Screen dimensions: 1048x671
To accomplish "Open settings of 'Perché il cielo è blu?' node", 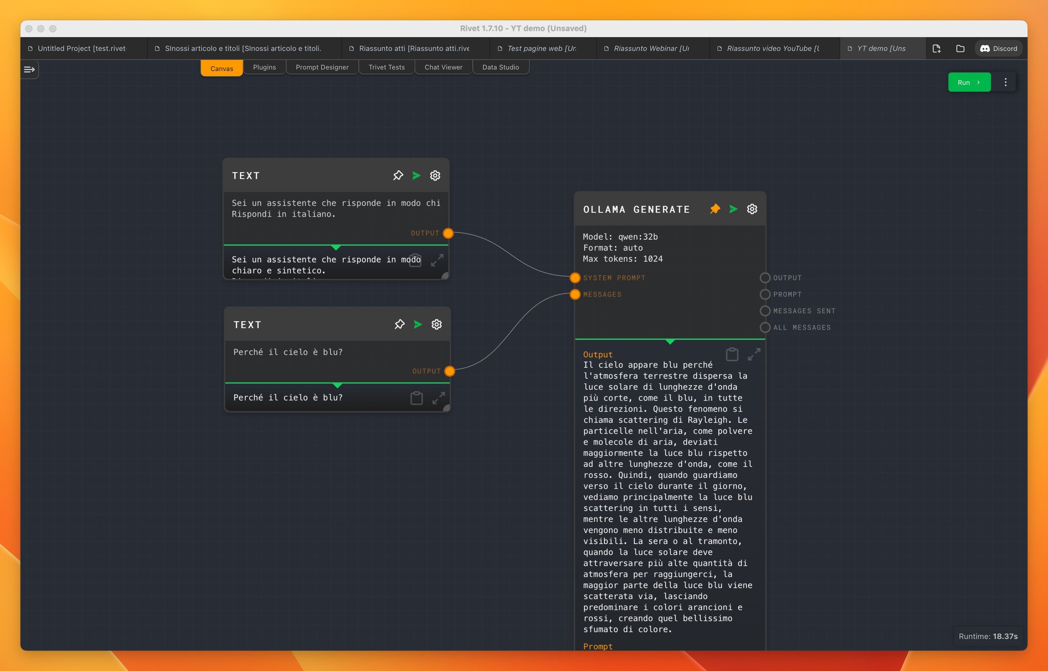I will 437,325.
